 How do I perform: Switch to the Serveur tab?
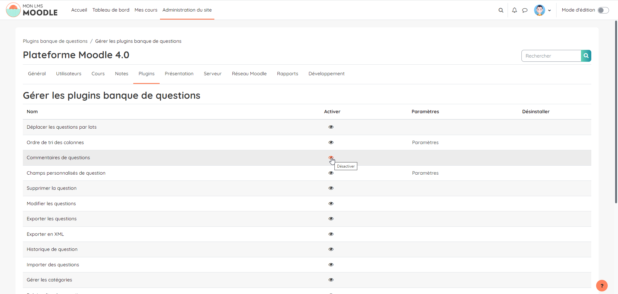(x=212, y=74)
